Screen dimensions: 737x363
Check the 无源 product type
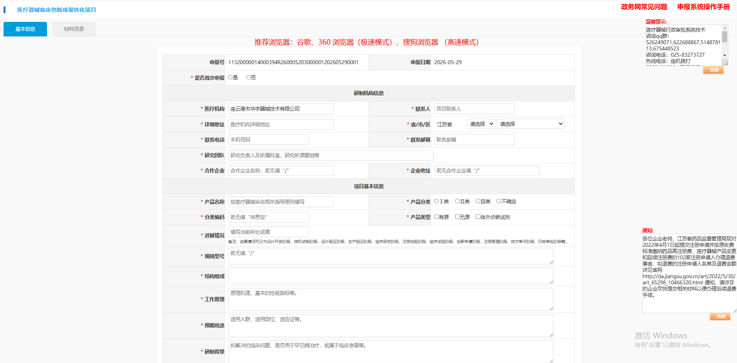click(x=457, y=217)
